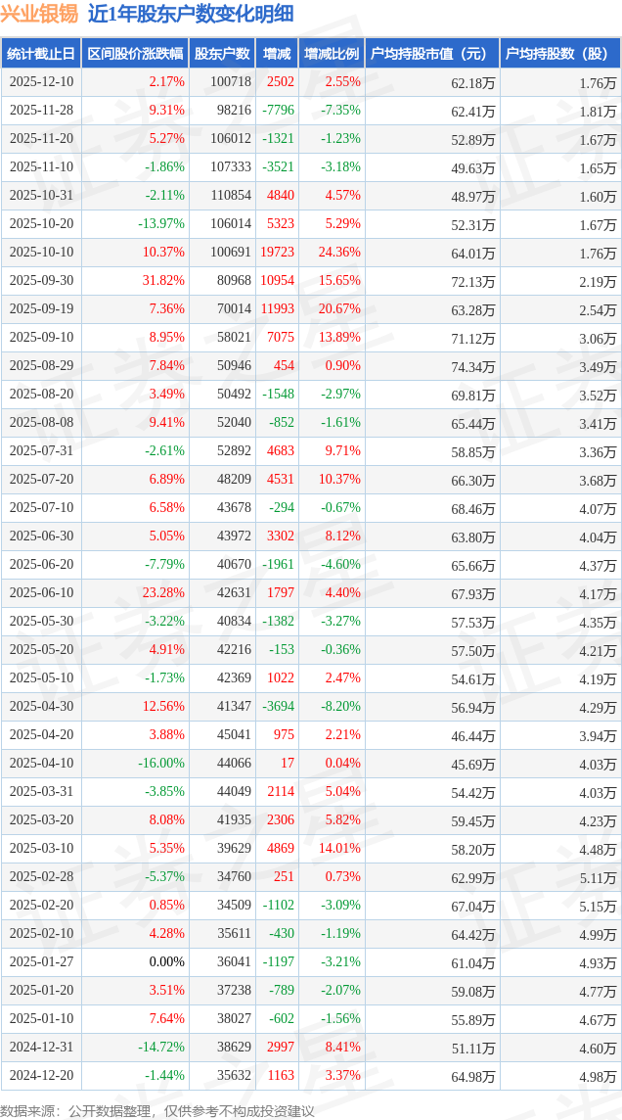Select the 5.15万 average shares cell
The image size is (622, 1120).
pyautogui.click(x=597, y=906)
